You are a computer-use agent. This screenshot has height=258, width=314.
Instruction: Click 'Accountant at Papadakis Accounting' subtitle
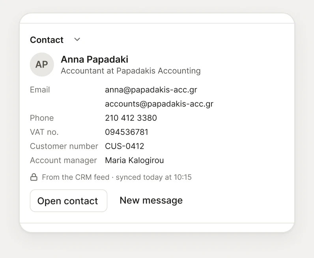[131, 71]
